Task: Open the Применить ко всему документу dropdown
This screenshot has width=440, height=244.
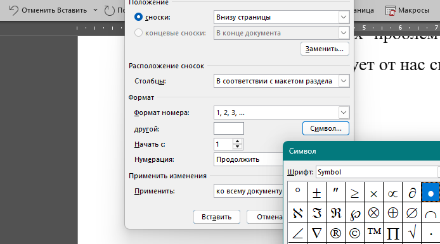Action: (x=249, y=191)
